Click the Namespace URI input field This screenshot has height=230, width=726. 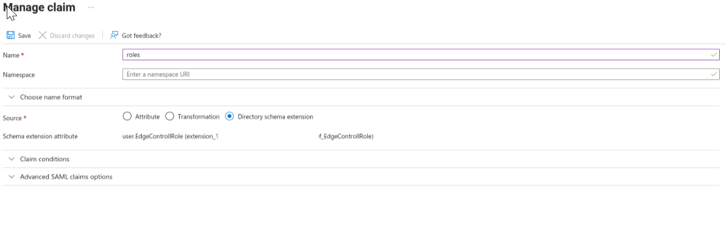pos(393,74)
